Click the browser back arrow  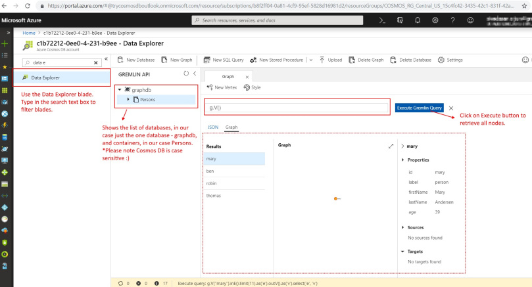pyautogui.click(x=5, y=6)
